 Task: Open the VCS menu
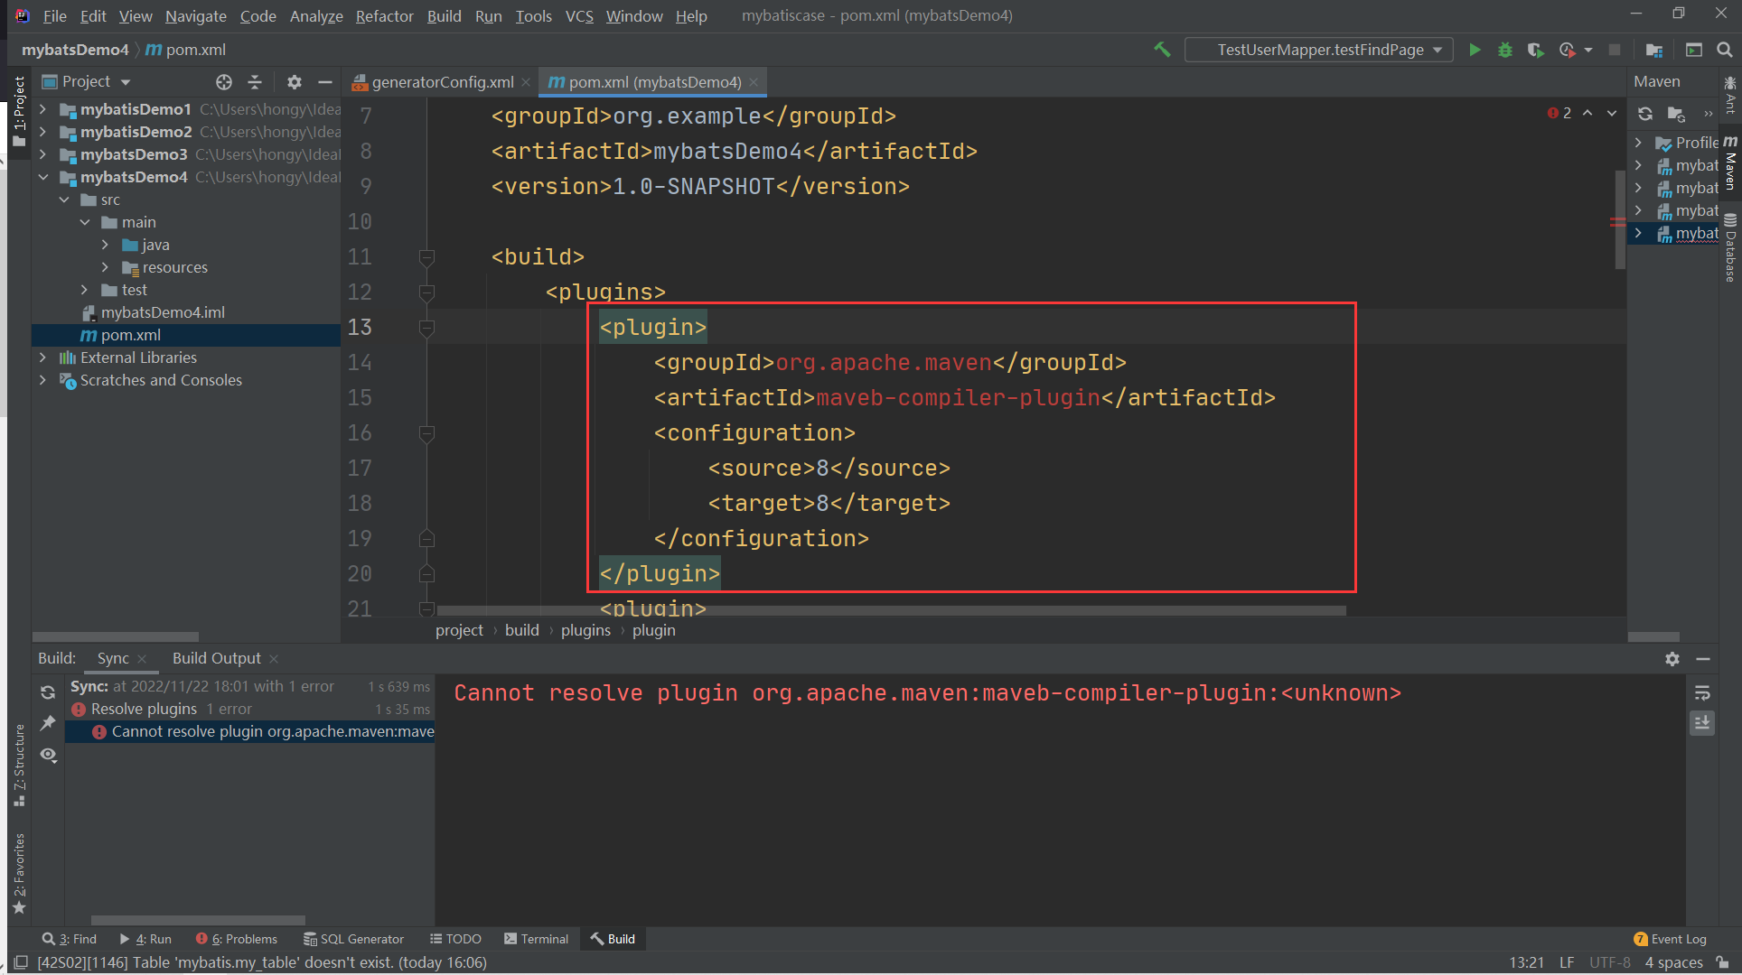click(579, 16)
